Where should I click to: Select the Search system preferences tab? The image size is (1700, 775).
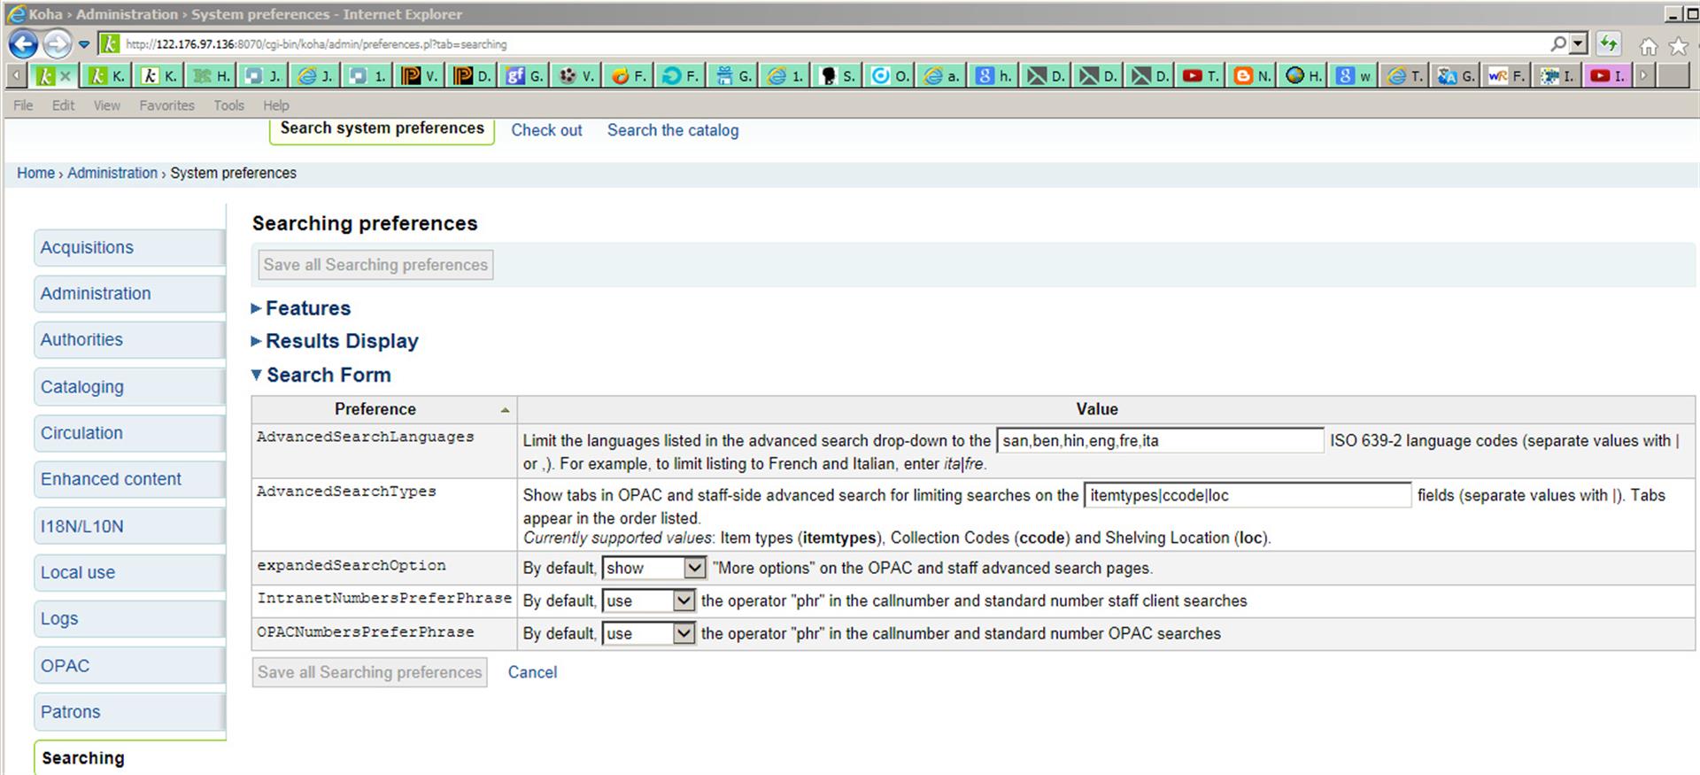click(382, 129)
